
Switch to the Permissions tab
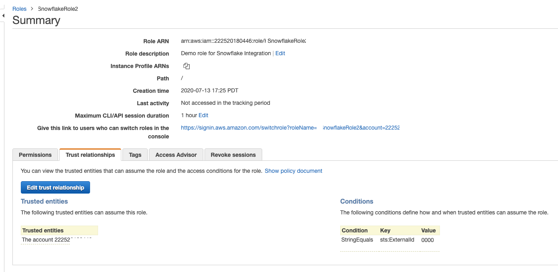coord(35,155)
